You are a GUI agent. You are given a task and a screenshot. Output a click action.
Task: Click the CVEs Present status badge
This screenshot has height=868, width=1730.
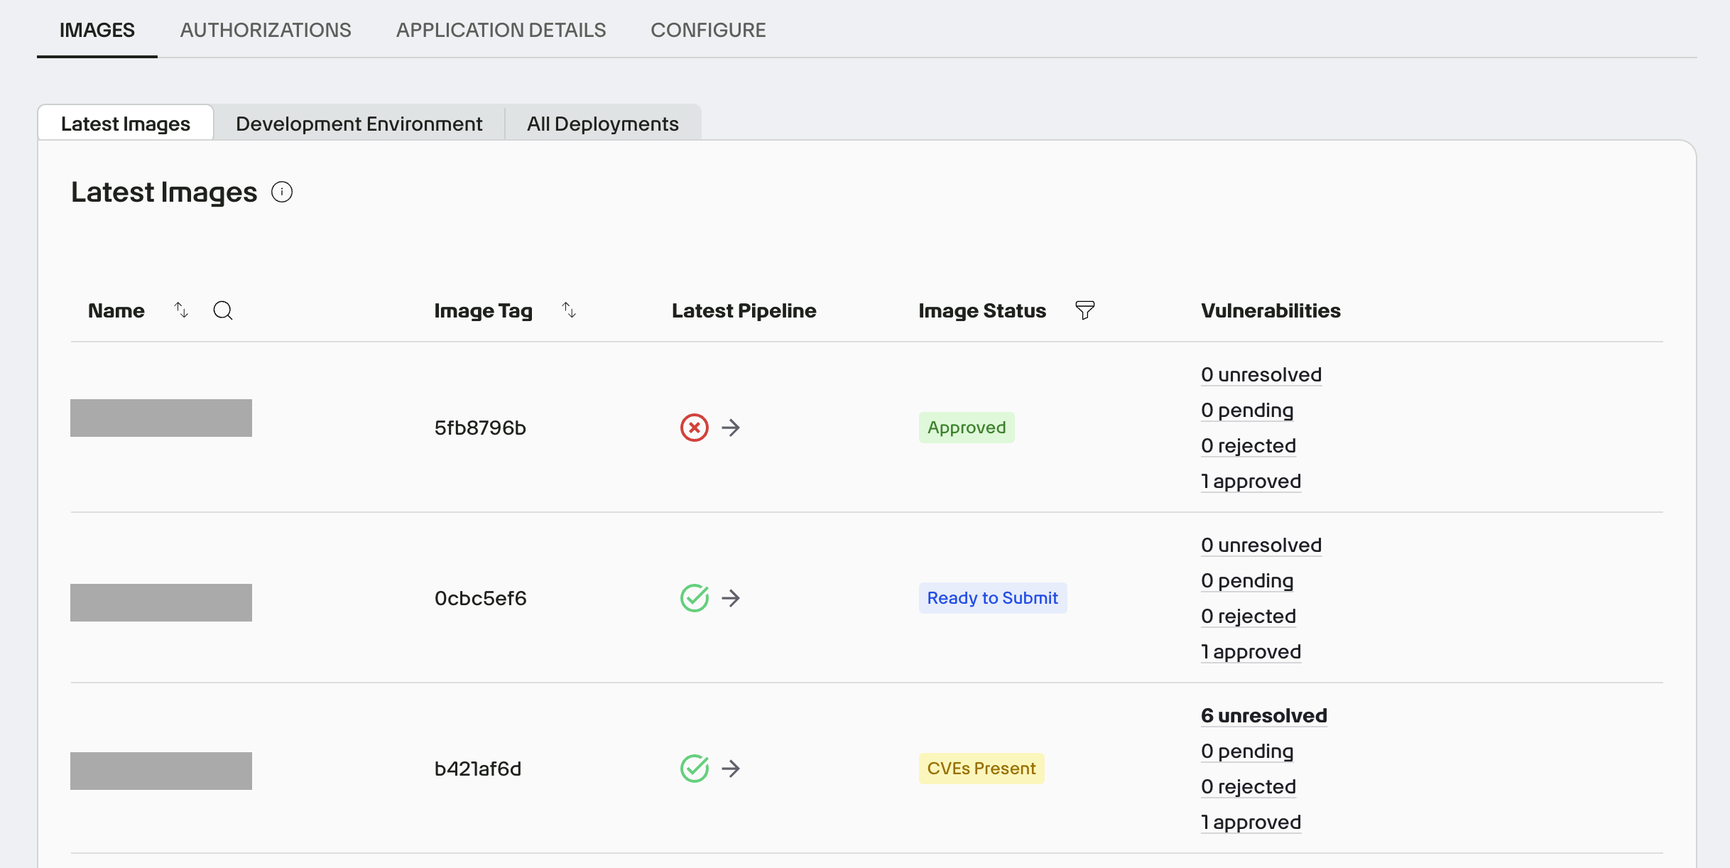coord(981,769)
